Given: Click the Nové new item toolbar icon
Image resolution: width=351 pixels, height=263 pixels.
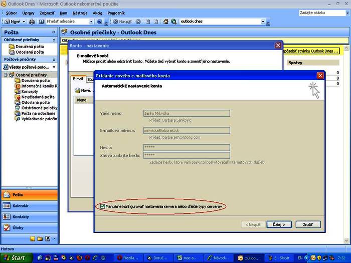Looking at the screenshot, I should coord(13,22).
